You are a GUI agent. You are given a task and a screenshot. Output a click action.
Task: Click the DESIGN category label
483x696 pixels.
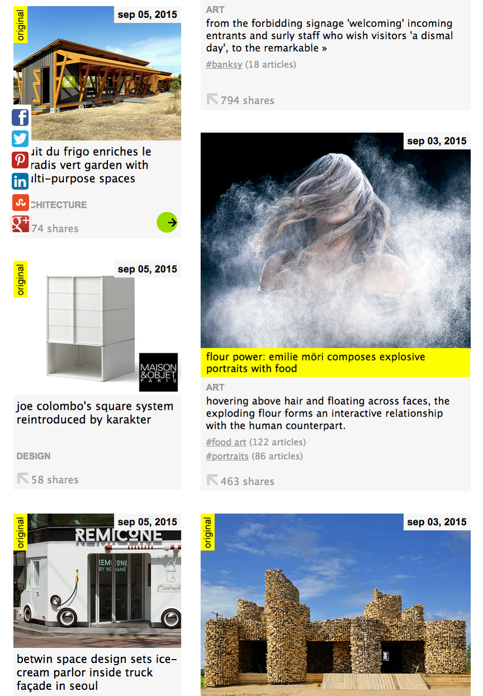(x=34, y=456)
